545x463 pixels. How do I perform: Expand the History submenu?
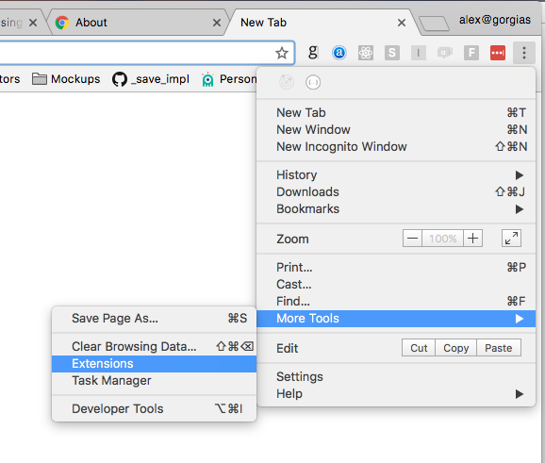(x=396, y=174)
